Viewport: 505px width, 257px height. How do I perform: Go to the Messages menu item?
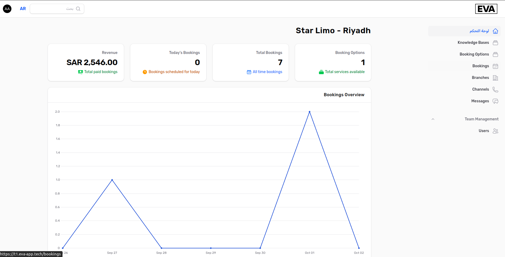point(480,101)
